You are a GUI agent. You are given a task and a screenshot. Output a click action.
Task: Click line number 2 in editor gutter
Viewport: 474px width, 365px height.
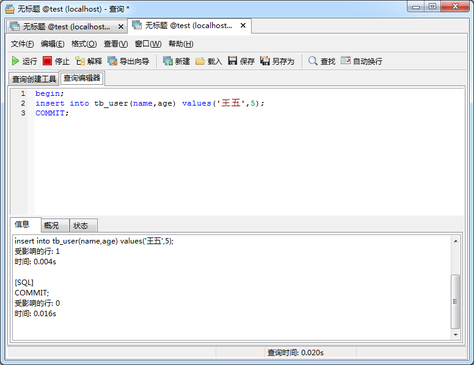[23, 103]
